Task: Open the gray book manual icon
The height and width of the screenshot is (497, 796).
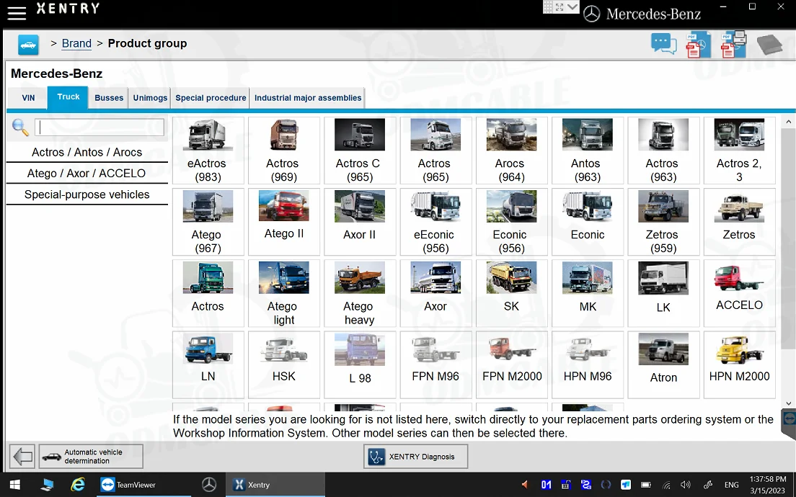Action: [769, 44]
